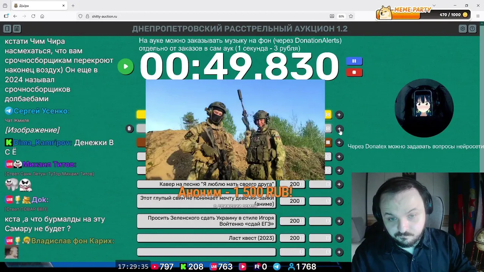Add amount to "Этот глупый свин" lot

[x=339, y=201]
